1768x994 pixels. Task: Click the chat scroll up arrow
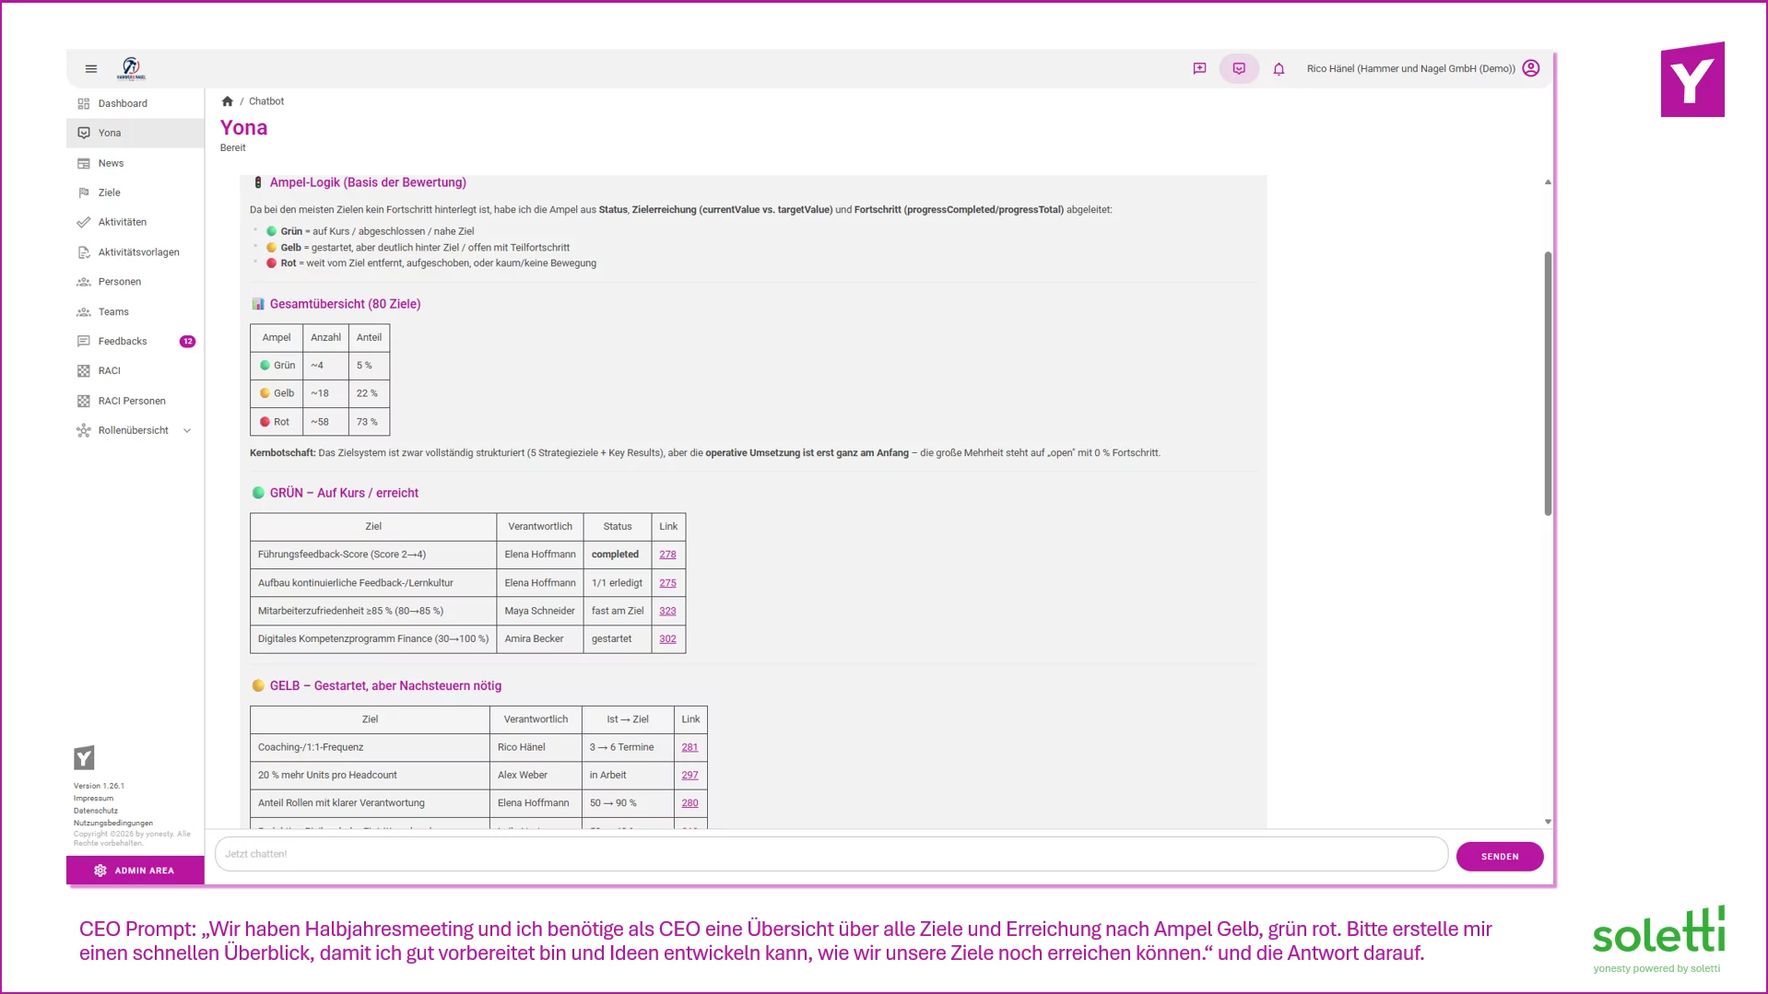click(x=1548, y=182)
